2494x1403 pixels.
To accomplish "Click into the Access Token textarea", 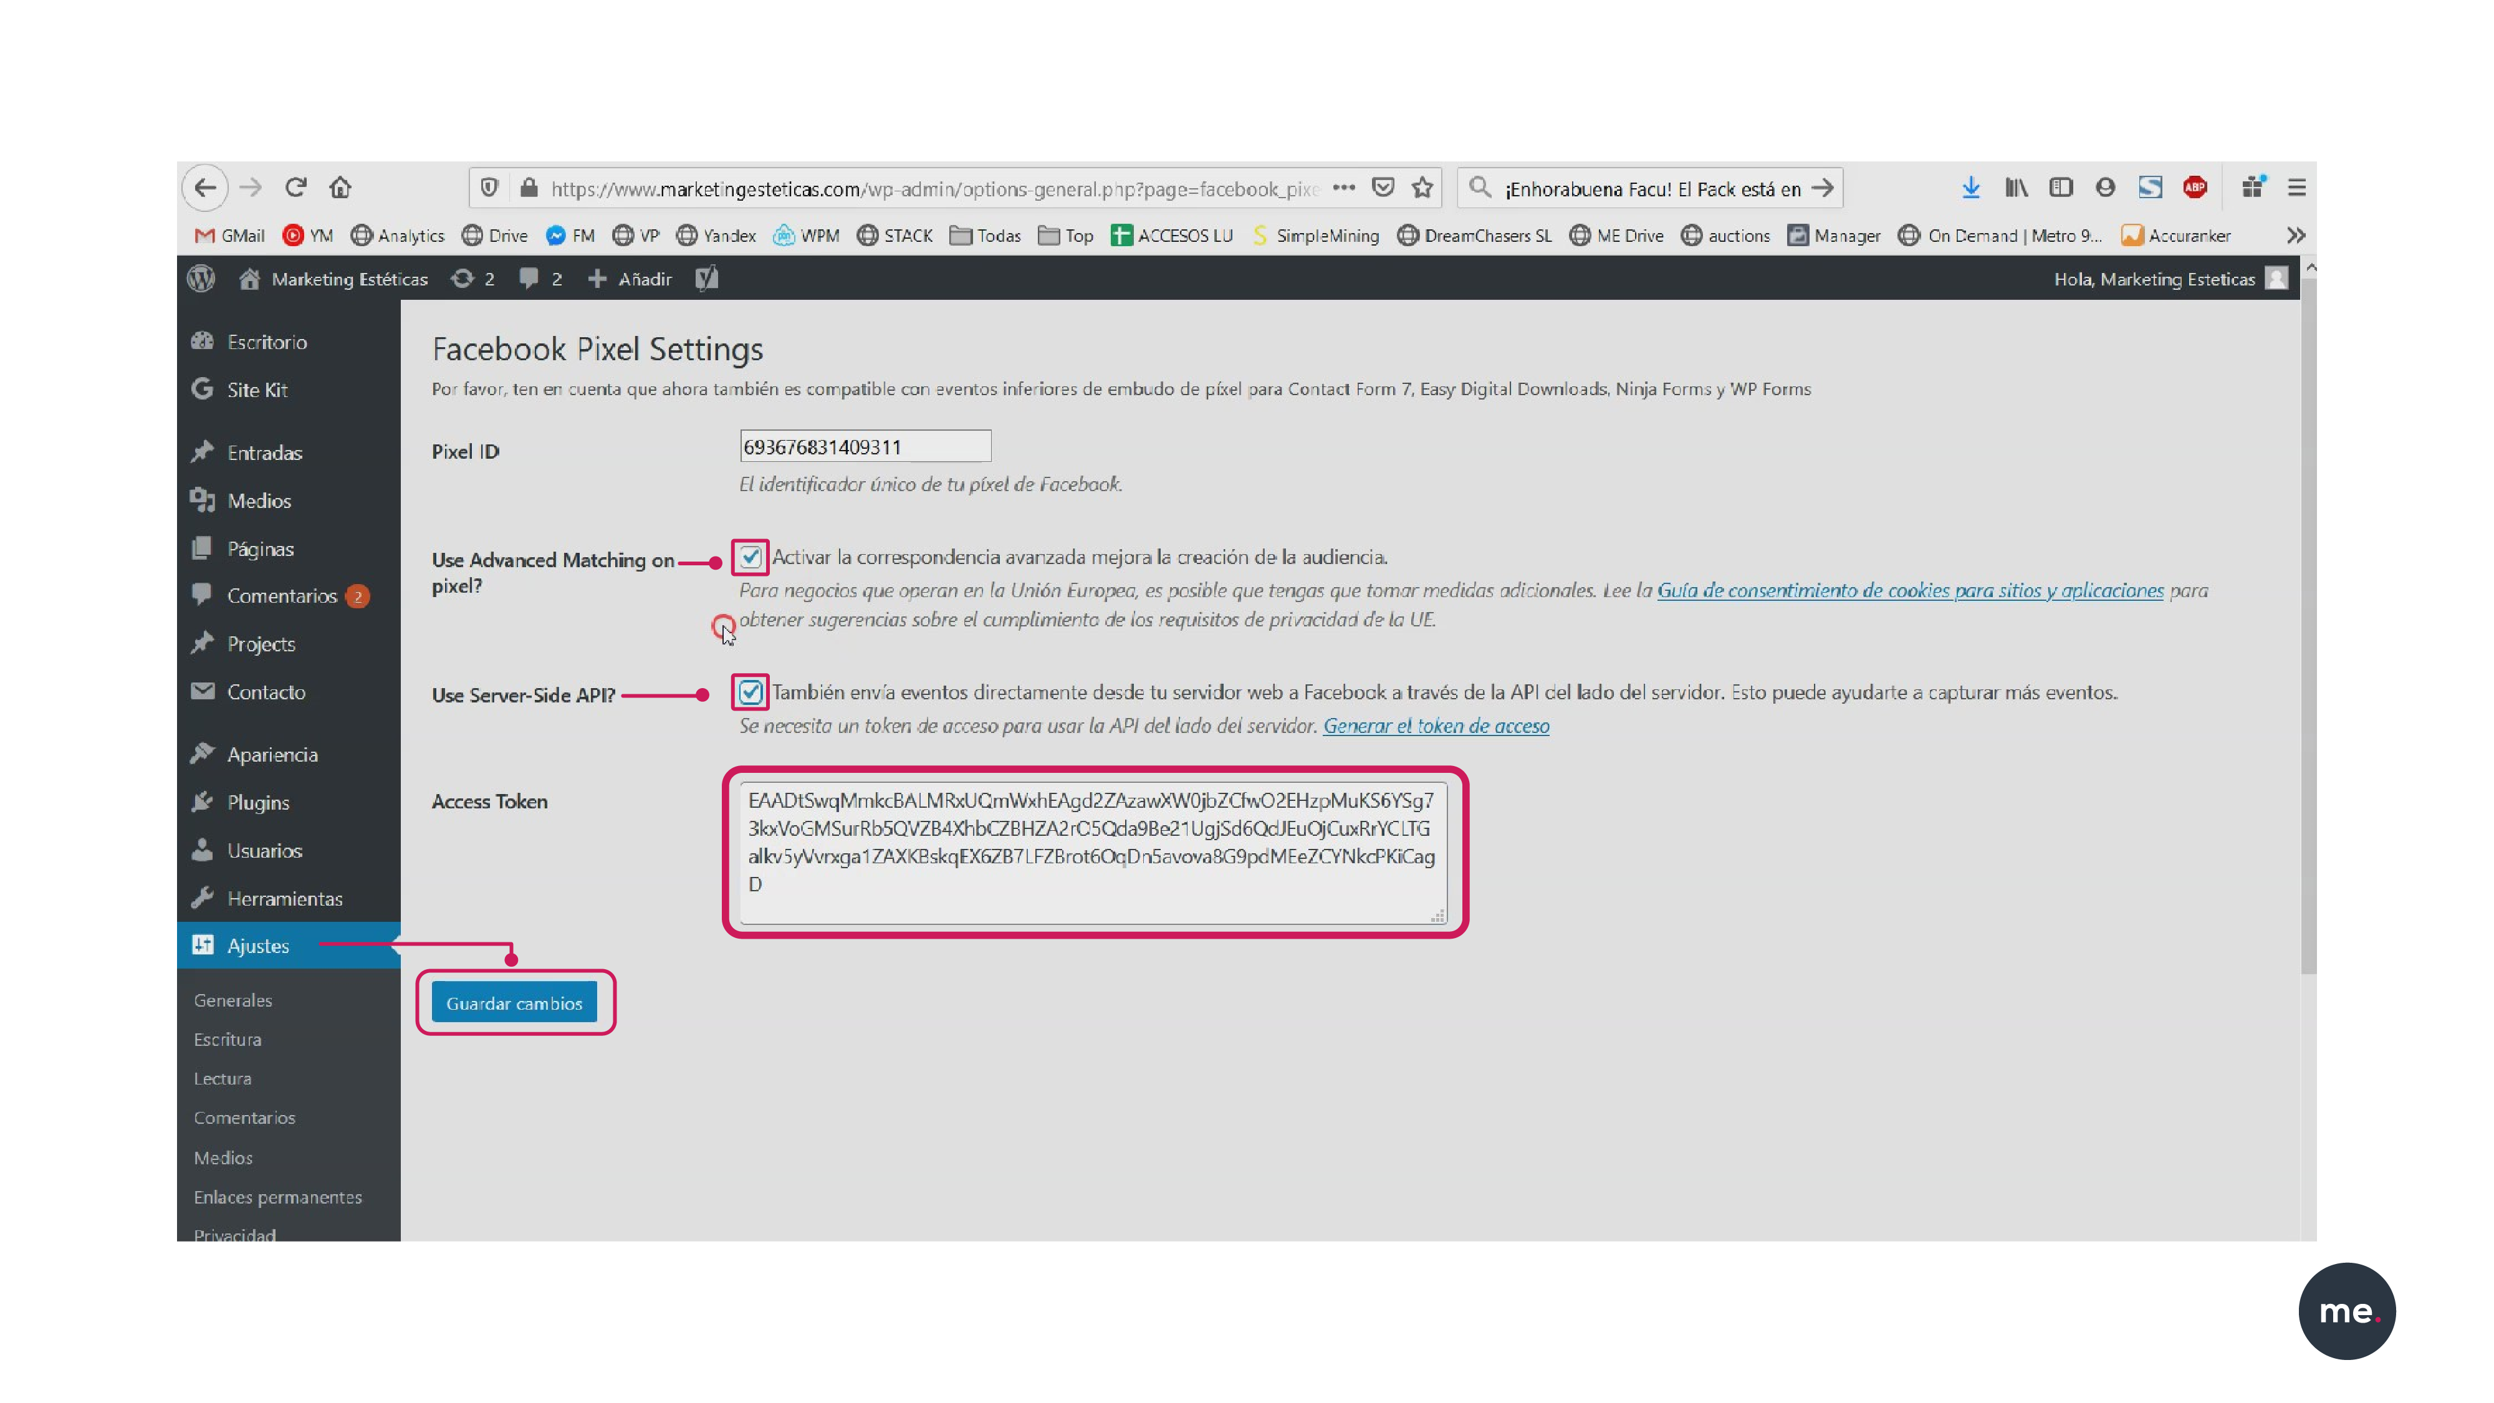I will (1093, 853).
